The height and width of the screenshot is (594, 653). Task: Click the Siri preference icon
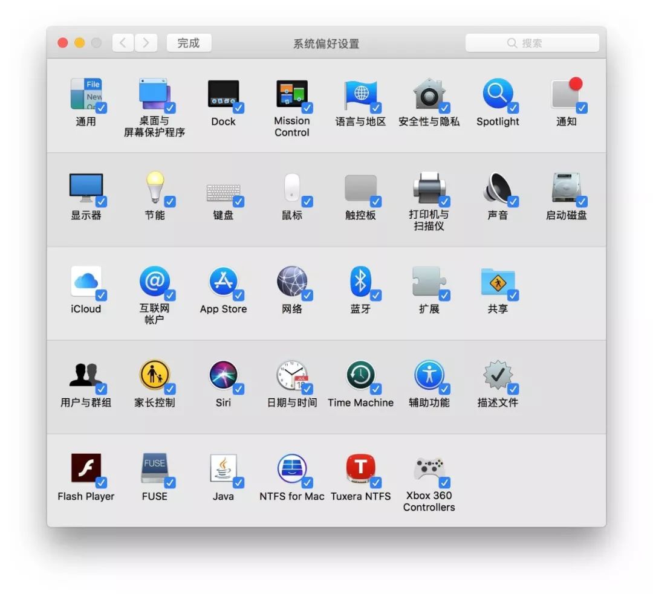[x=223, y=375]
